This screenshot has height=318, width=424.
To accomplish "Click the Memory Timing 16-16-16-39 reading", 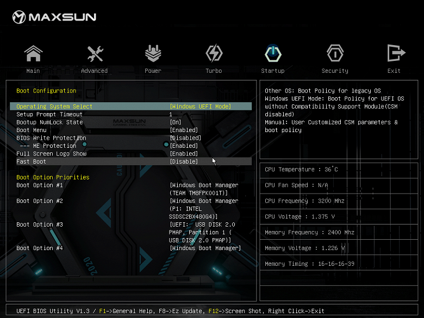I will 309,264.
